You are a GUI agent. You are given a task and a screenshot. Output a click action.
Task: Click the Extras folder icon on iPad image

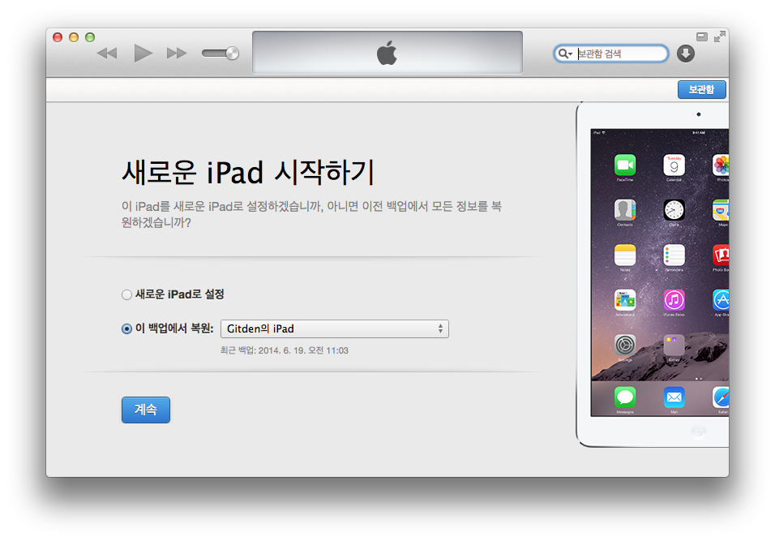[674, 345]
